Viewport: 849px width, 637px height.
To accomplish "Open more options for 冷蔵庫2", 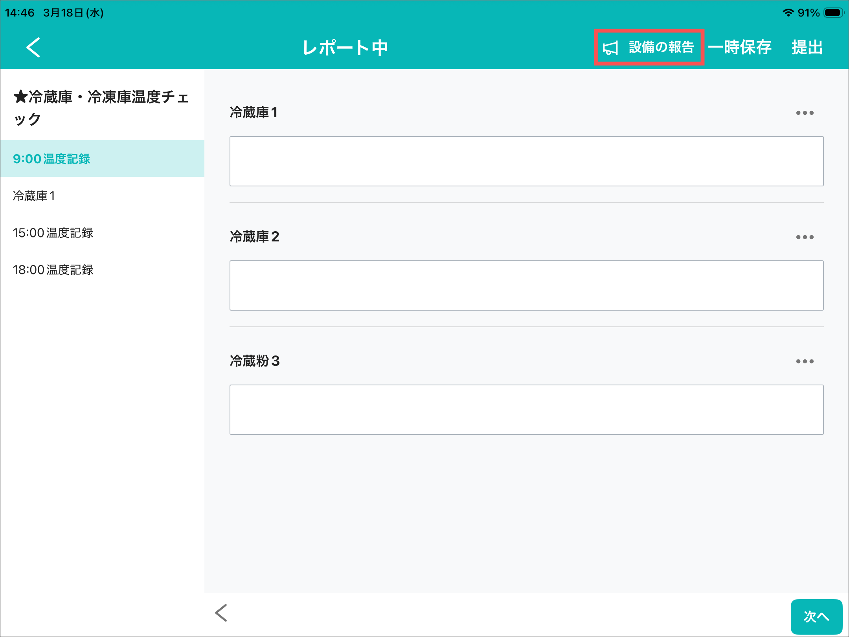I will coord(804,237).
